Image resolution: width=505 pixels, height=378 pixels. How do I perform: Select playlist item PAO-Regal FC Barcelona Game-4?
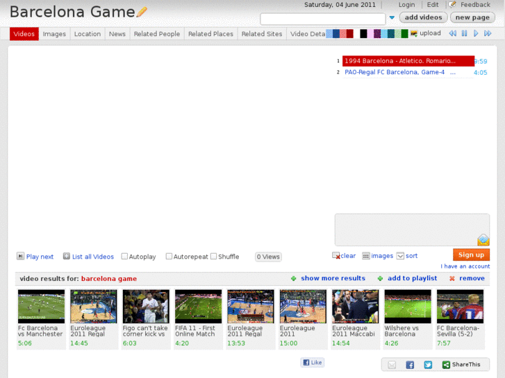[x=408, y=72]
